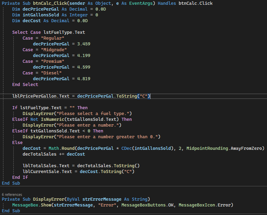Click the '6 references' CodeLens link

point(12,195)
